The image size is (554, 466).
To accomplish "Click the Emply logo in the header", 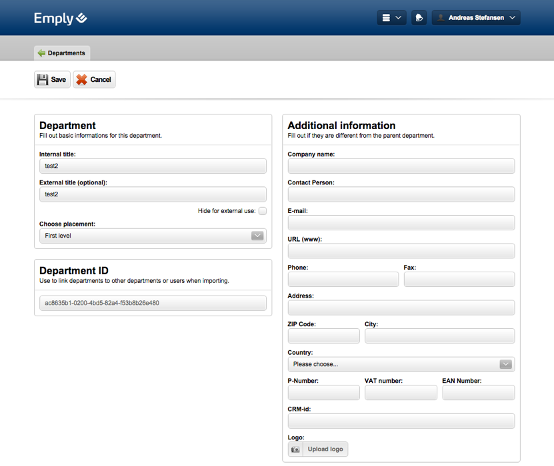I will click(61, 19).
